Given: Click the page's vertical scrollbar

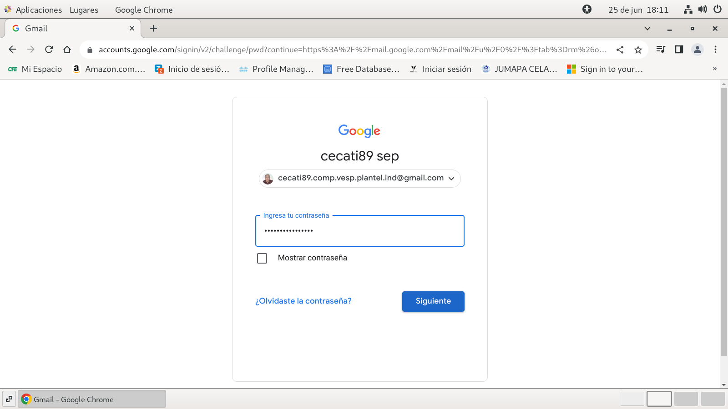Looking at the screenshot, I should pyautogui.click(x=723, y=223).
